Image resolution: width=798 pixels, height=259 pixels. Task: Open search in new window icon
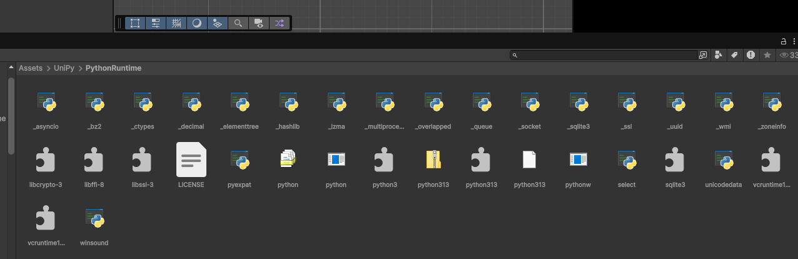tap(703, 55)
